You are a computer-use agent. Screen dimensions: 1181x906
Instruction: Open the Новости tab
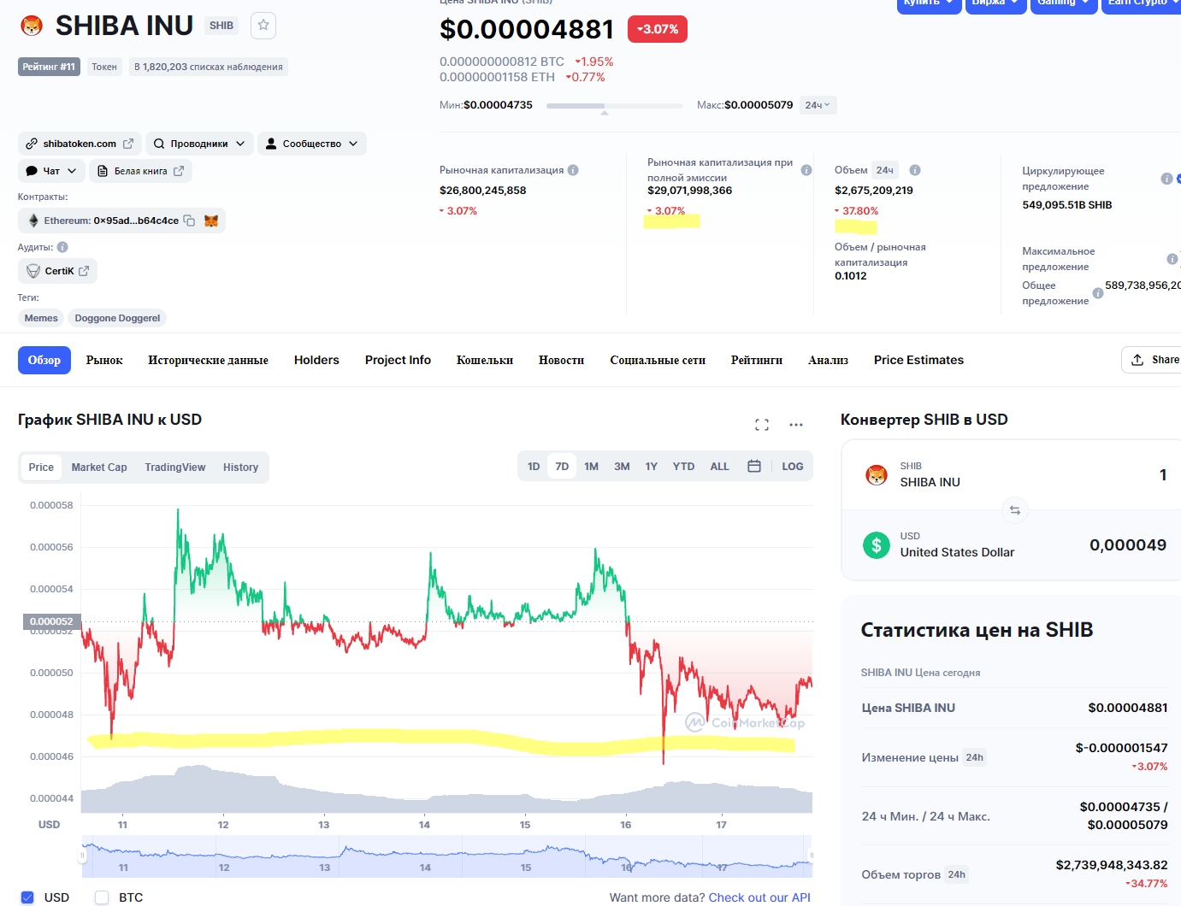click(x=561, y=360)
